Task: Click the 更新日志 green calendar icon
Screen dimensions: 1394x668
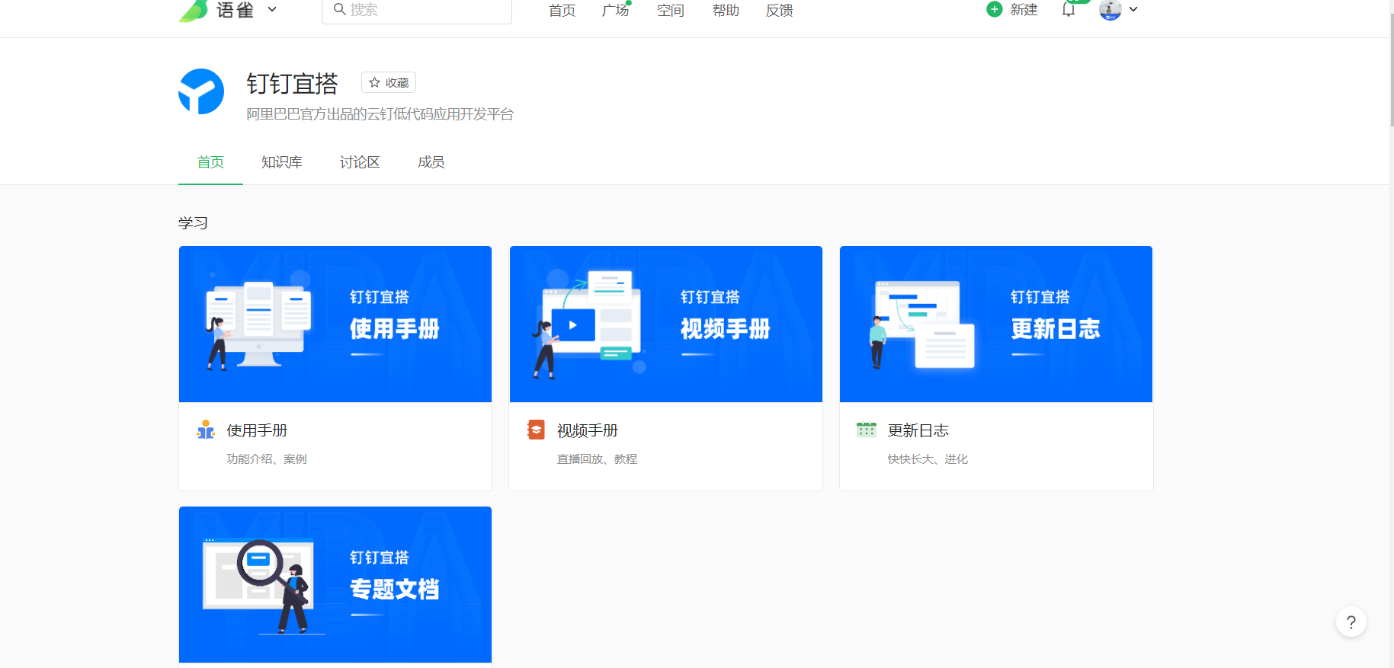Action: click(x=867, y=430)
